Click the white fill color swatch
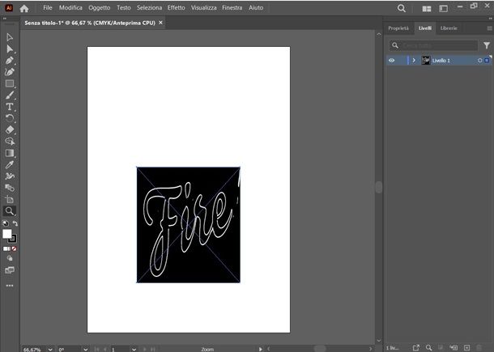This screenshot has height=352, width=494. 6,233
